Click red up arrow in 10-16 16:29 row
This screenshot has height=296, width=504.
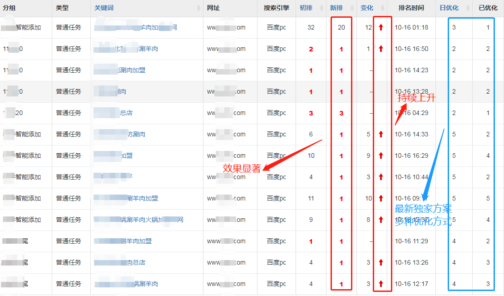click(381, 156)
